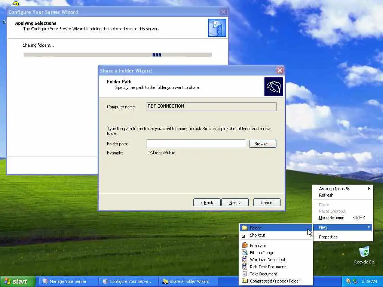Click the Wordpad Document icon
This screenshot has height=287, width=383.
245,259
